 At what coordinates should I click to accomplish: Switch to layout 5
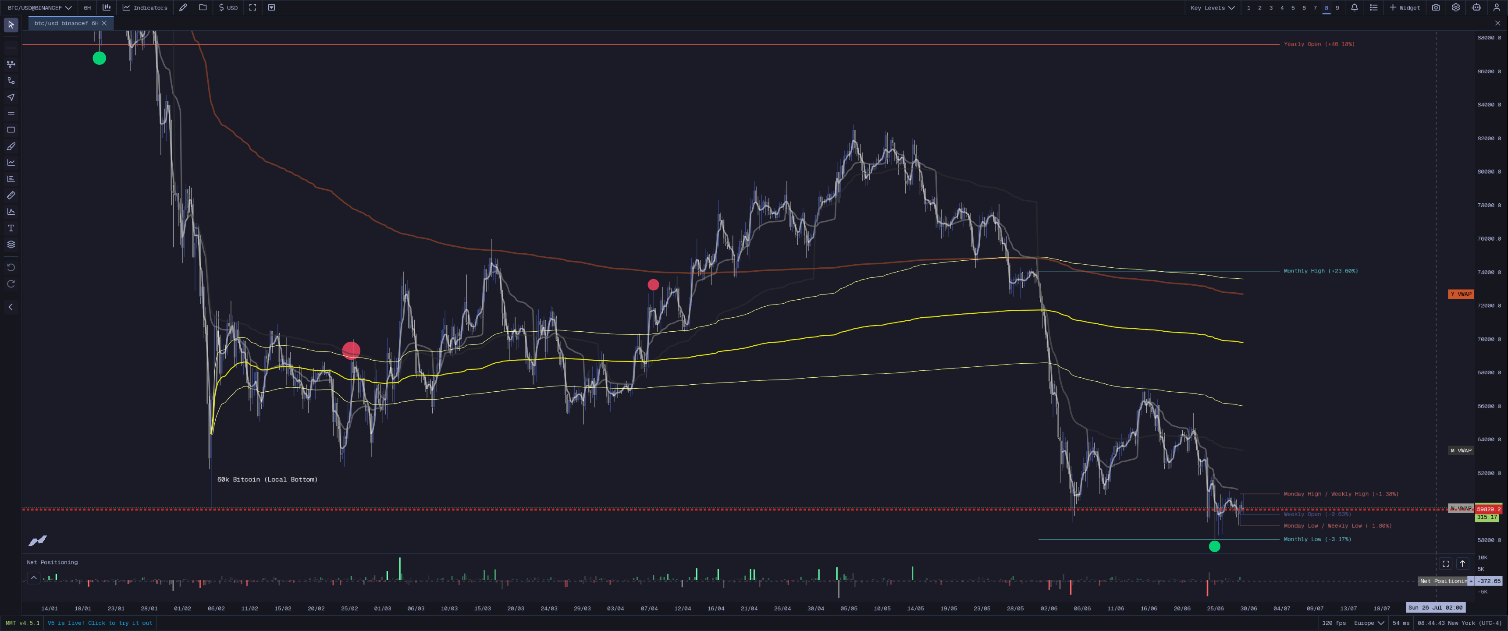pos(1293,7)
